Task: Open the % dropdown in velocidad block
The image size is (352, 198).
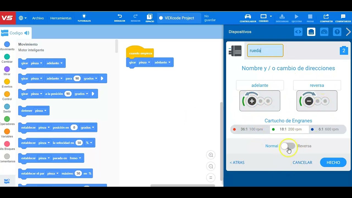Action: pos(89,143)
